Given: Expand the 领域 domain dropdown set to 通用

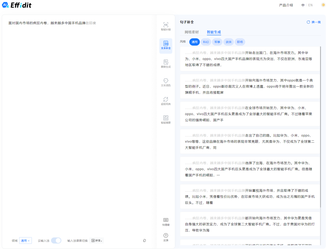Looking at the screenshot, I should click(x=25, y=240).
